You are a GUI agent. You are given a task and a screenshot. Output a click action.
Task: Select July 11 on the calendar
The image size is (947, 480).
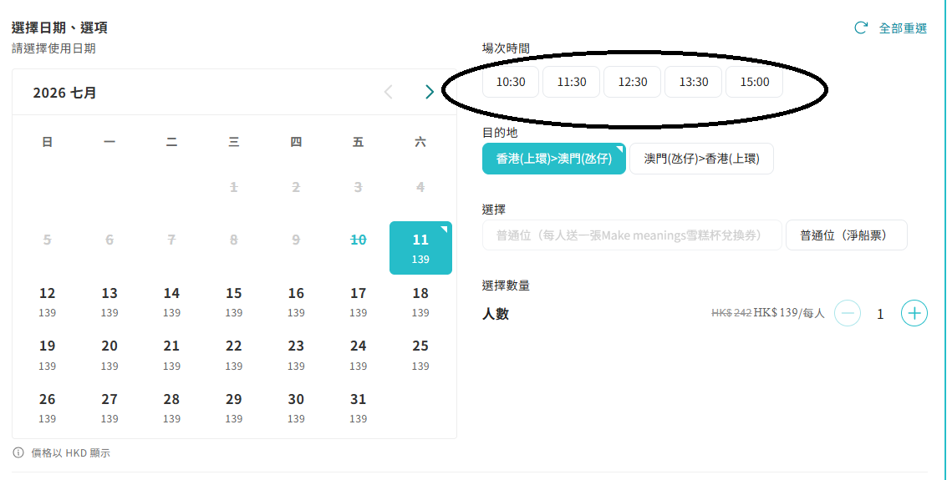click(x=420, y=248)
